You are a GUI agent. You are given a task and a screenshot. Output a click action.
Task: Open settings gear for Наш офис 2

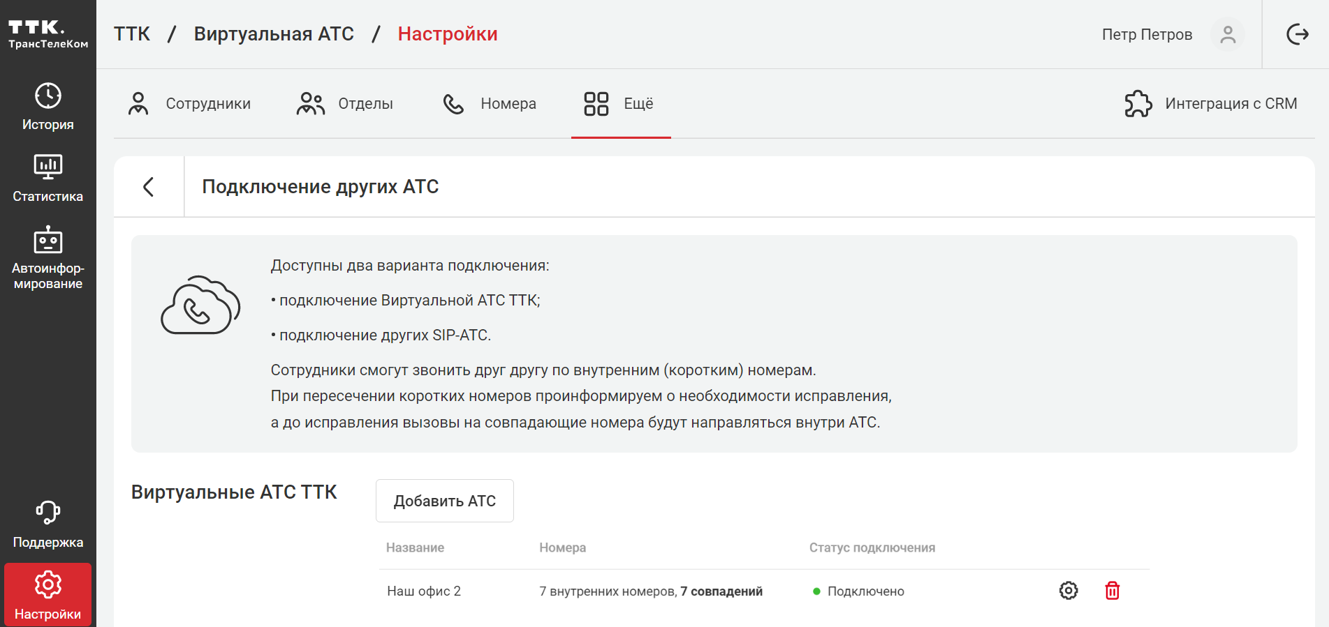pos(1068,591)
